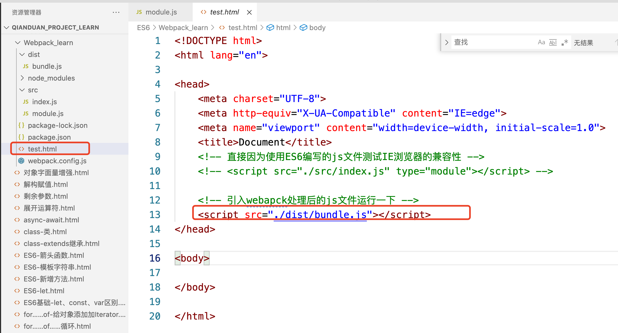Open class-类.html file
Image resolution: width=618 pixels, height=333 pixels.
(x=45, y=232)
